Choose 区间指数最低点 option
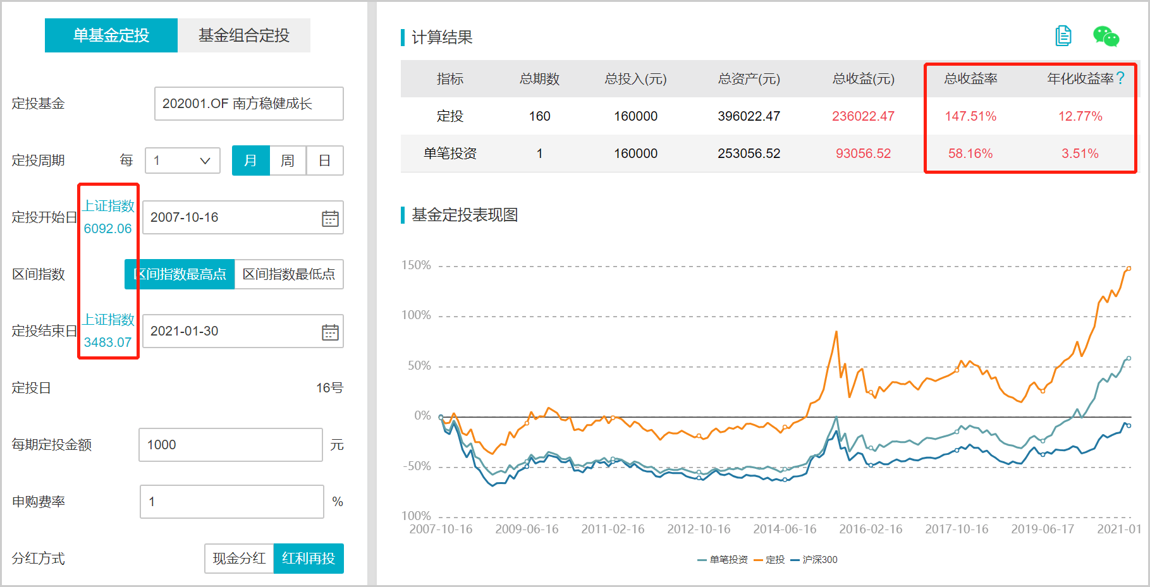 [289, 274]
